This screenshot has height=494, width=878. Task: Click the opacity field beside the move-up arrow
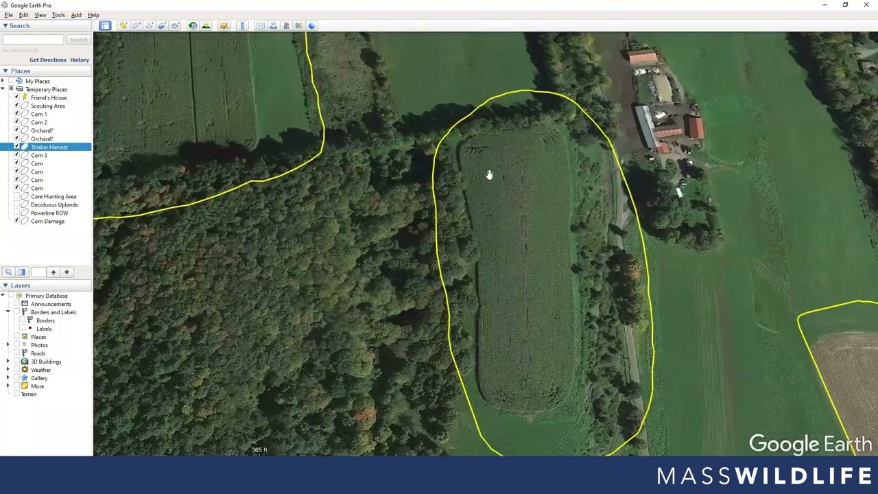(38, 272)
